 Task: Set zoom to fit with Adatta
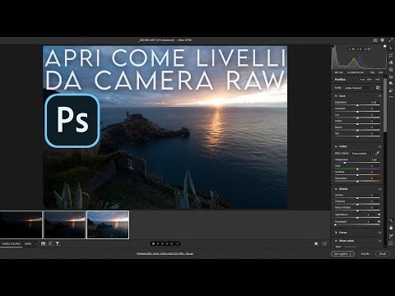12,243
